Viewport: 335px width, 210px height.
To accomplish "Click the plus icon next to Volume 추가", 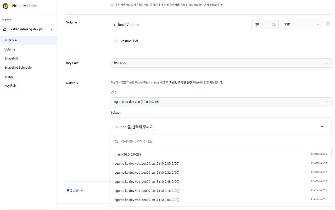I will [x=116, y=41].
